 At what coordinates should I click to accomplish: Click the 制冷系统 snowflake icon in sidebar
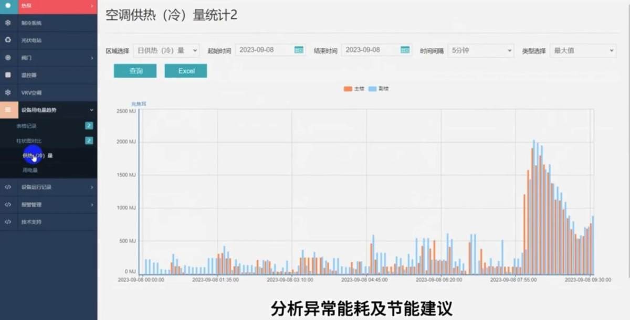pyautogui.click(x=8, y=23)
